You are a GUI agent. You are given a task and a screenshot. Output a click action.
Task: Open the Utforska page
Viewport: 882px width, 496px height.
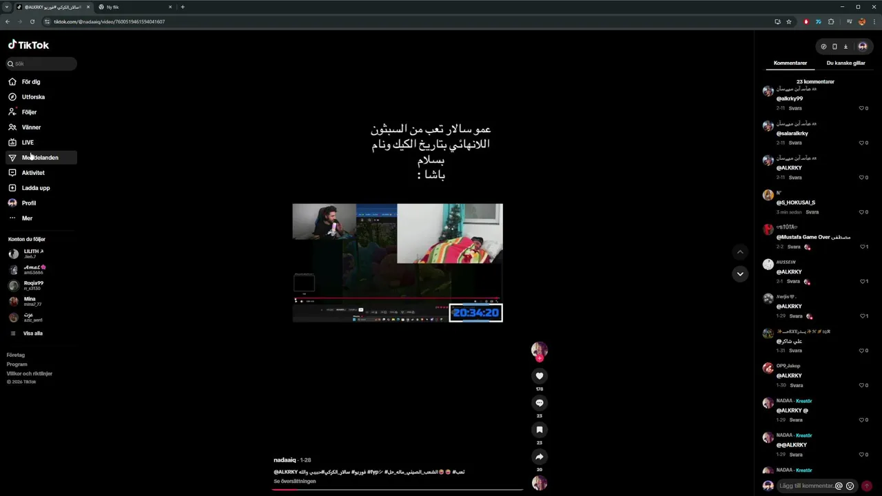pos(33,97)
